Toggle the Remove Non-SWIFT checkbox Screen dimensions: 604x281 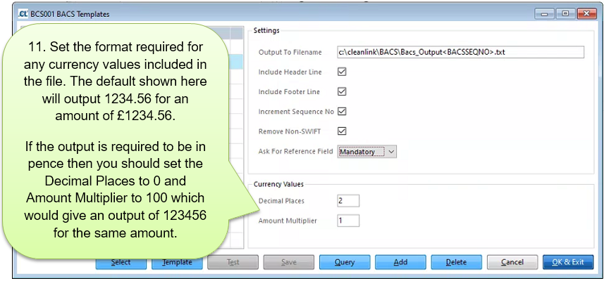[x=343, y=131]
